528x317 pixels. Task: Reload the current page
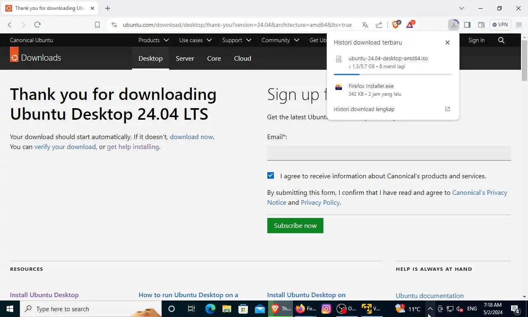(x=38, y=25)
